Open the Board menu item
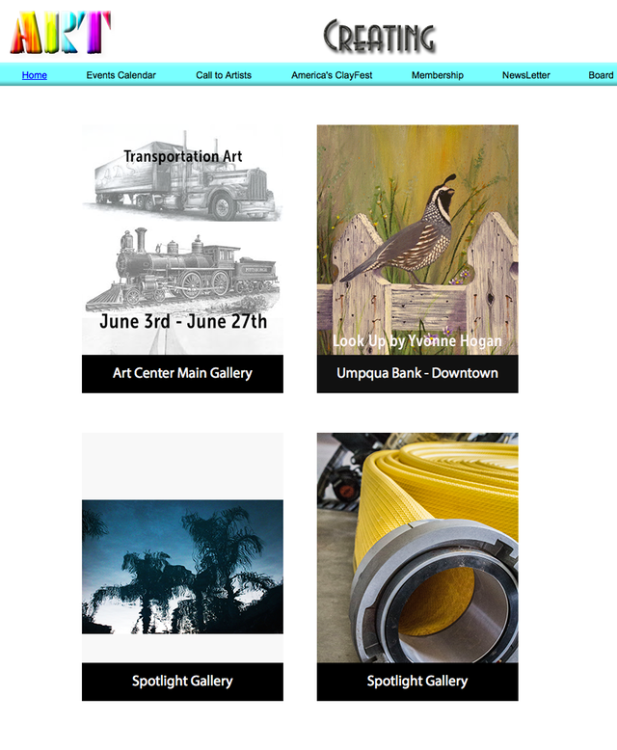Image resolution: width=617 pixels, height=750 pixels. [601, 75]
